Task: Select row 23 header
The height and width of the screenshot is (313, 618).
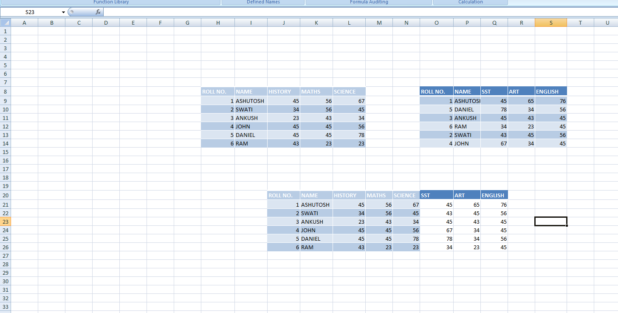Action: click(5, 222)
